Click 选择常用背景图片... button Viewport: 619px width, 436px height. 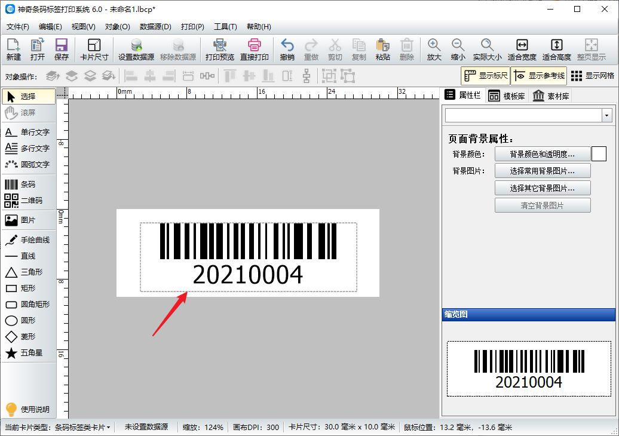pyautogui.click(x=543, y=171)
